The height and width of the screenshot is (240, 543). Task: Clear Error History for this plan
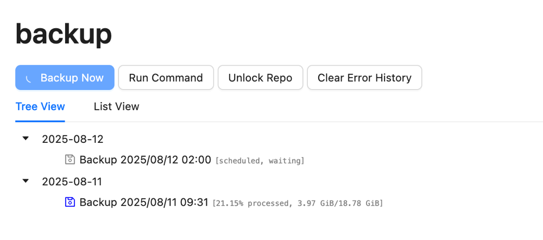(x=364, y=78)
